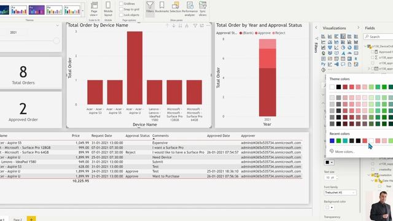Click the drill down arrow on device chart
The width and height of the screenshot is (393, 221).
pyautogui.click(x=174, y=26)
